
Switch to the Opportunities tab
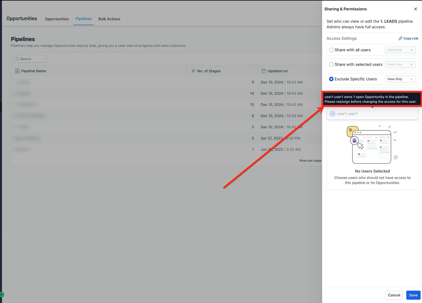[57, 19]
